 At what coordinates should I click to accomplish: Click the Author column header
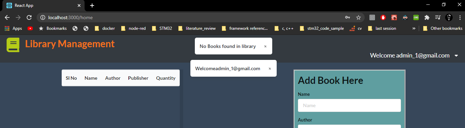pos(113,78)
